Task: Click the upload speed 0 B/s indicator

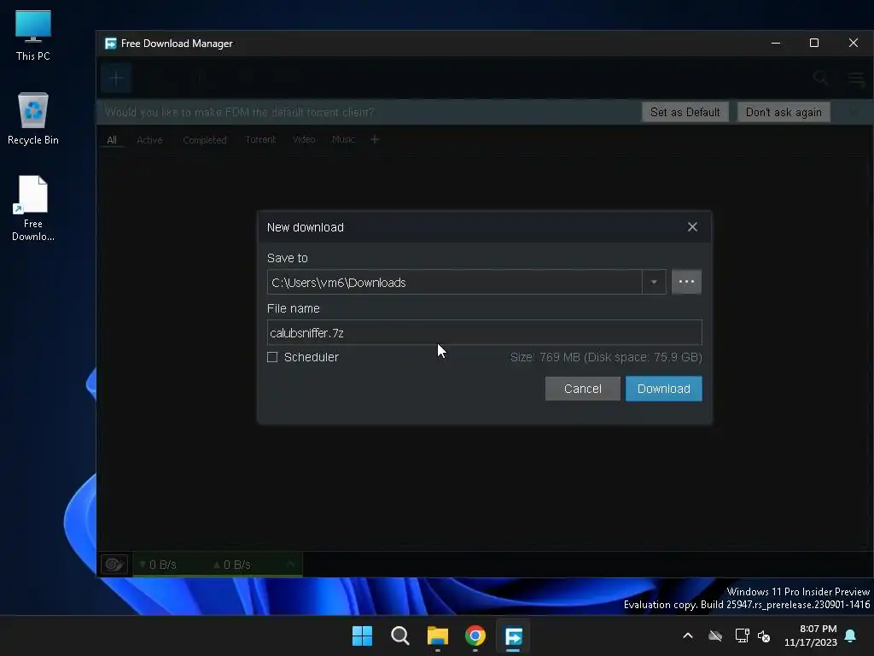Action: pos(232,565)
